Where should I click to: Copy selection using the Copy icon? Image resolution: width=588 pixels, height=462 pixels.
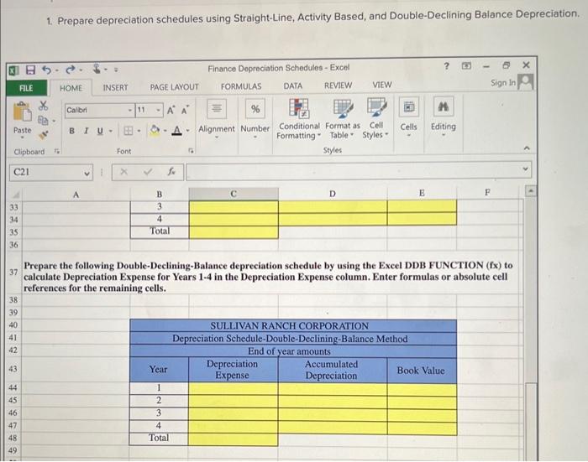point(44,121)
